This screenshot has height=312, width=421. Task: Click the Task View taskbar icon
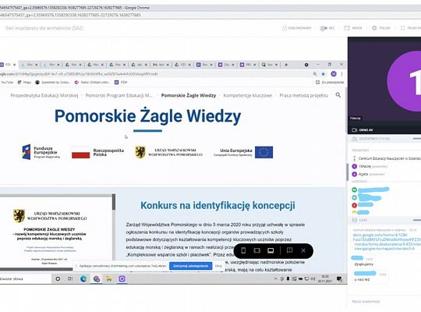pos(70,278)
